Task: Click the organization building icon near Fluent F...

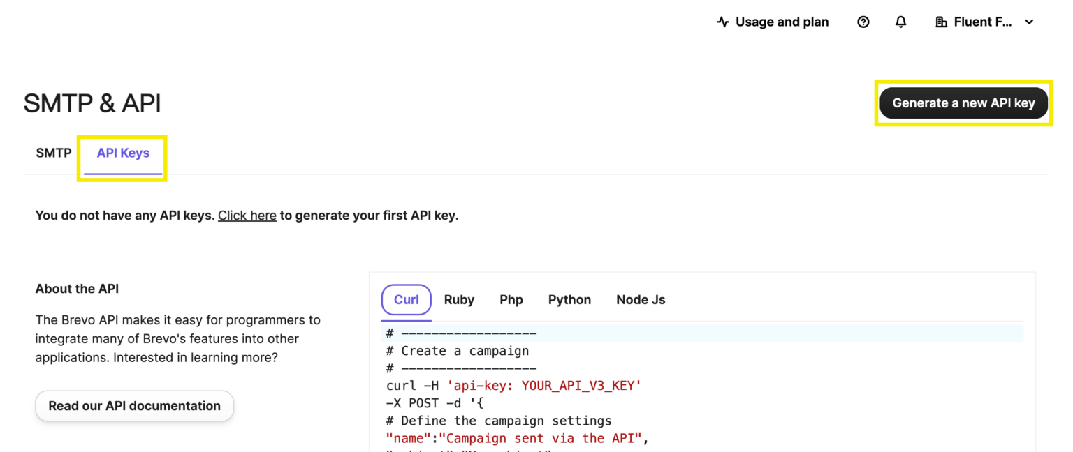Action: [x=942, y=22]
